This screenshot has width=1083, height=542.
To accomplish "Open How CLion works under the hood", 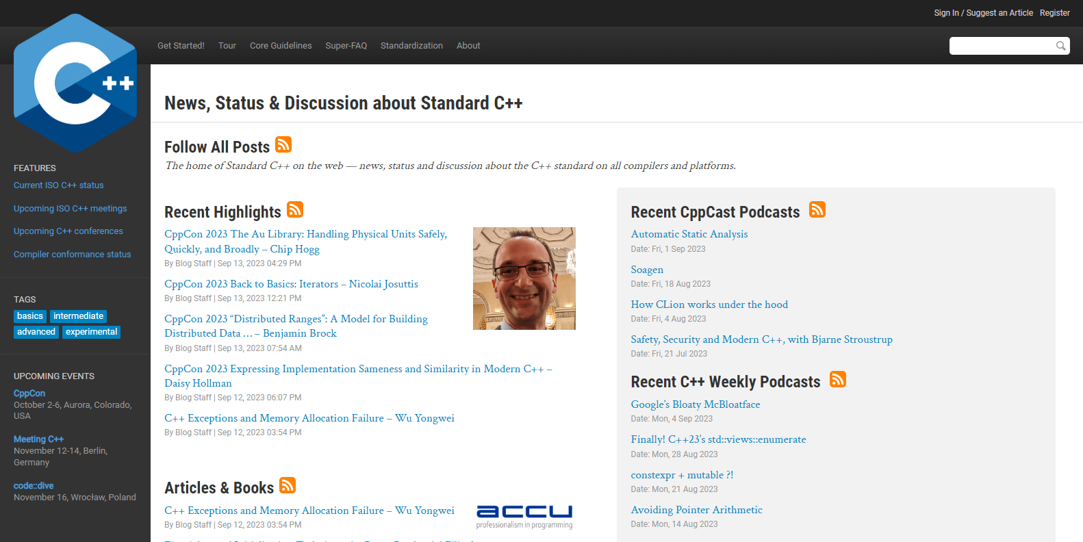I will 709,305.
